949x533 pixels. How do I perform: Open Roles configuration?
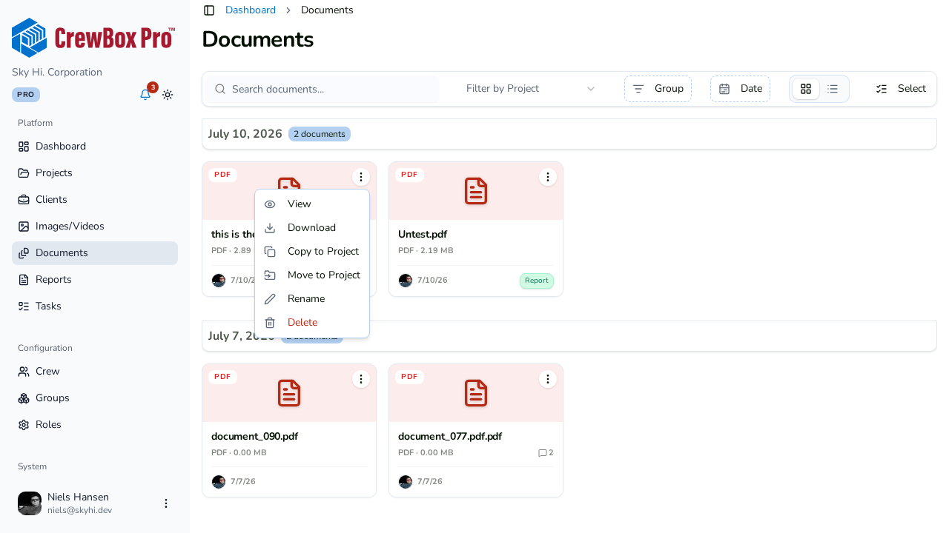click(x=95, y=425)
